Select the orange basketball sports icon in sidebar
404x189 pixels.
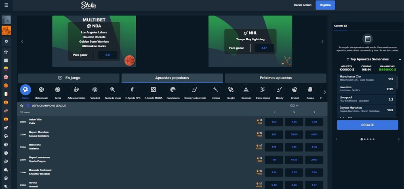click(6, 30)
